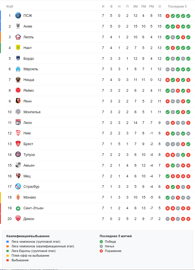Click the Saint-Étienne club logo
Image resolution: width=195 pixels, height=270 pixels.
pos(18,208)
